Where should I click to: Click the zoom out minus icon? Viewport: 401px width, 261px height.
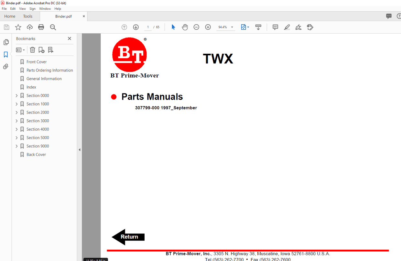tap(196, 27)
